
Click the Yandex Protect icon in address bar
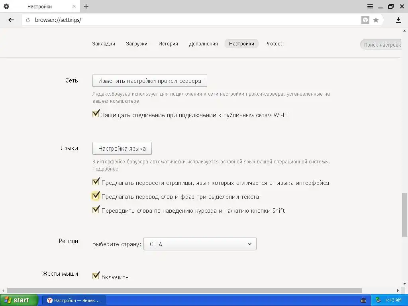click(365, 20)
